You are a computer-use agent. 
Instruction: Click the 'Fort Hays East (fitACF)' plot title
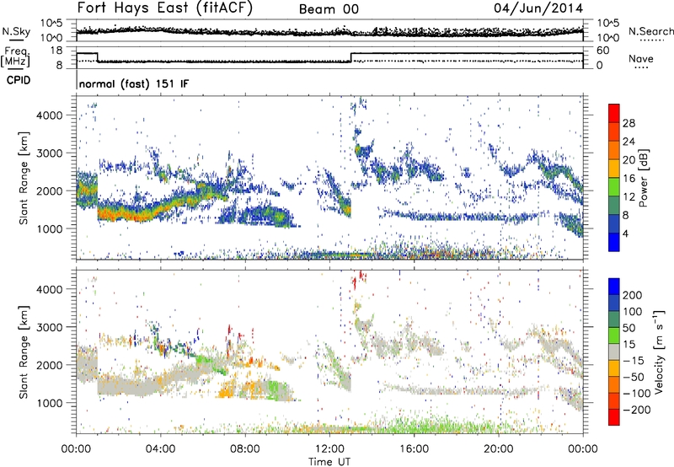click(x=165, y=8)
